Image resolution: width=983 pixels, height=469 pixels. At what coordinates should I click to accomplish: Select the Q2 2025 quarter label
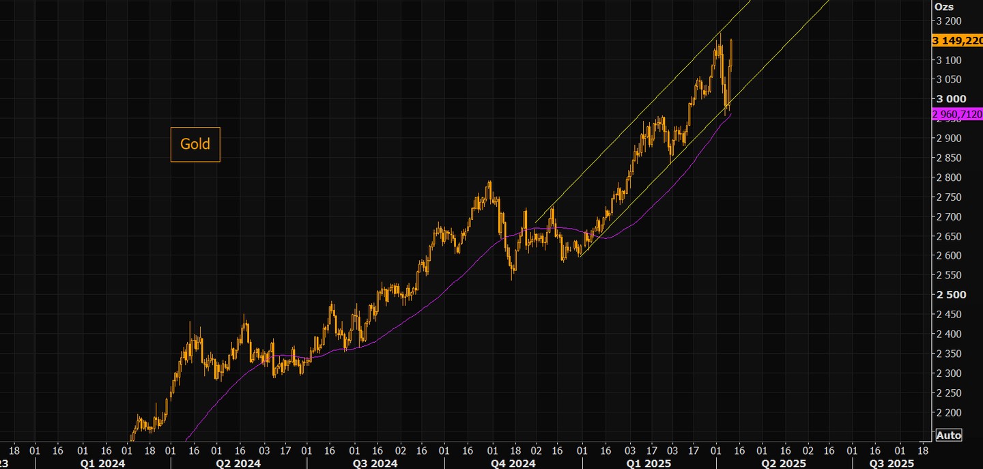pyautogui.click(x=784, y=464)
